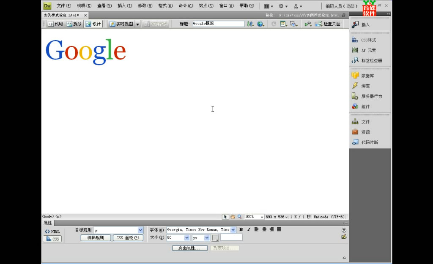Set text alignment to center
This screenshot has width=433, height=264.
click(x=264, y=229)
